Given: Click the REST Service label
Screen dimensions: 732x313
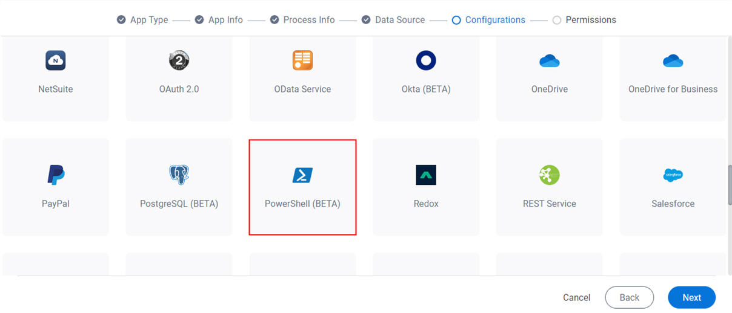Looking at the screenshot, I should coord(550,204).
